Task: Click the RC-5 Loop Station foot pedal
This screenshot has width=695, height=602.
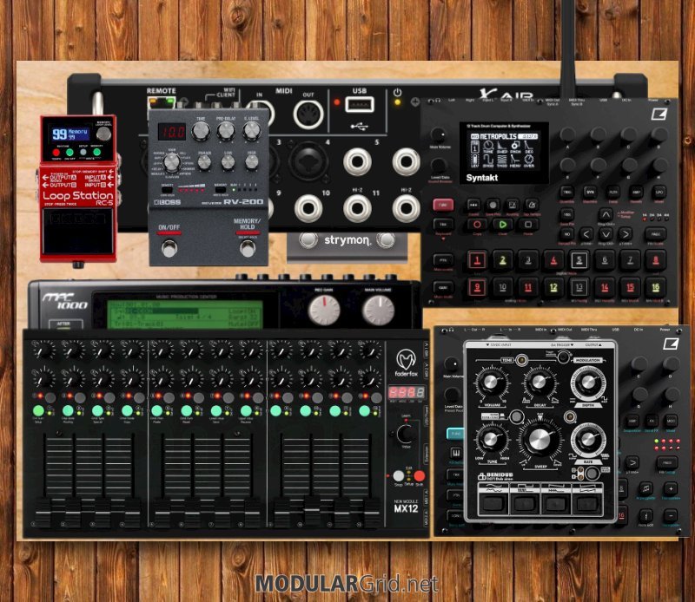Action: pyautogui.click(x=78, y=231)
